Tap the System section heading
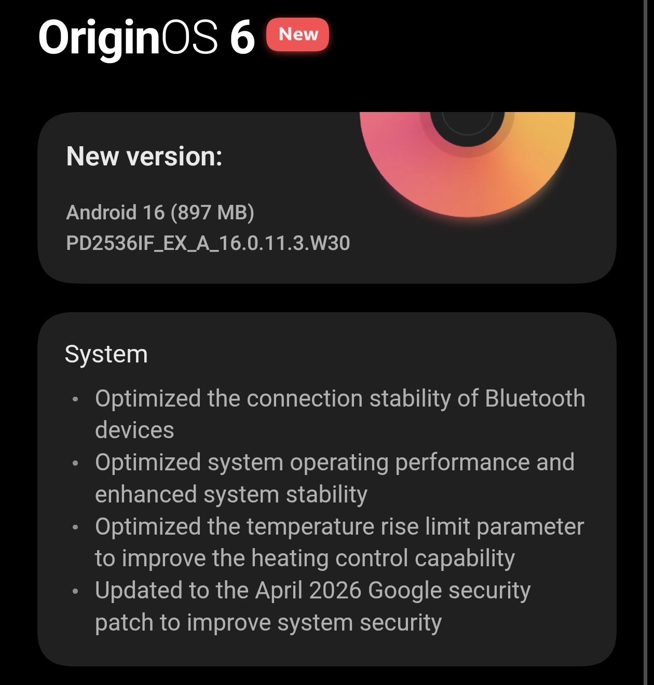 pyautogui.click(x=106, y=355)
